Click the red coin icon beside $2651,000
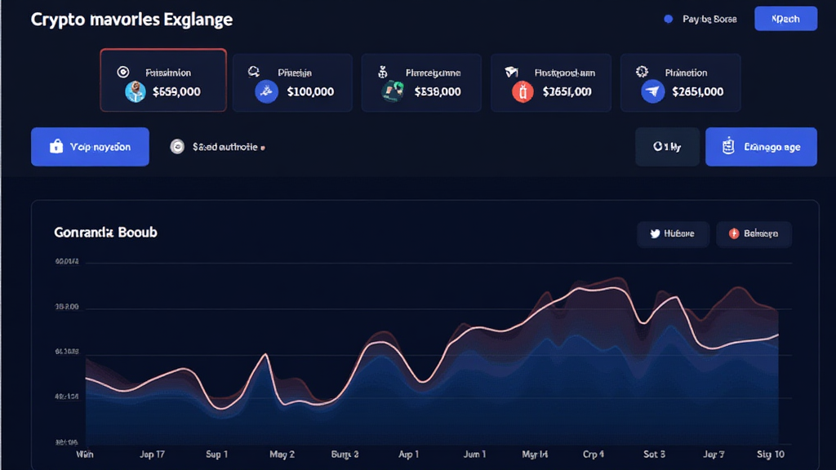 (x=522, y=92)
